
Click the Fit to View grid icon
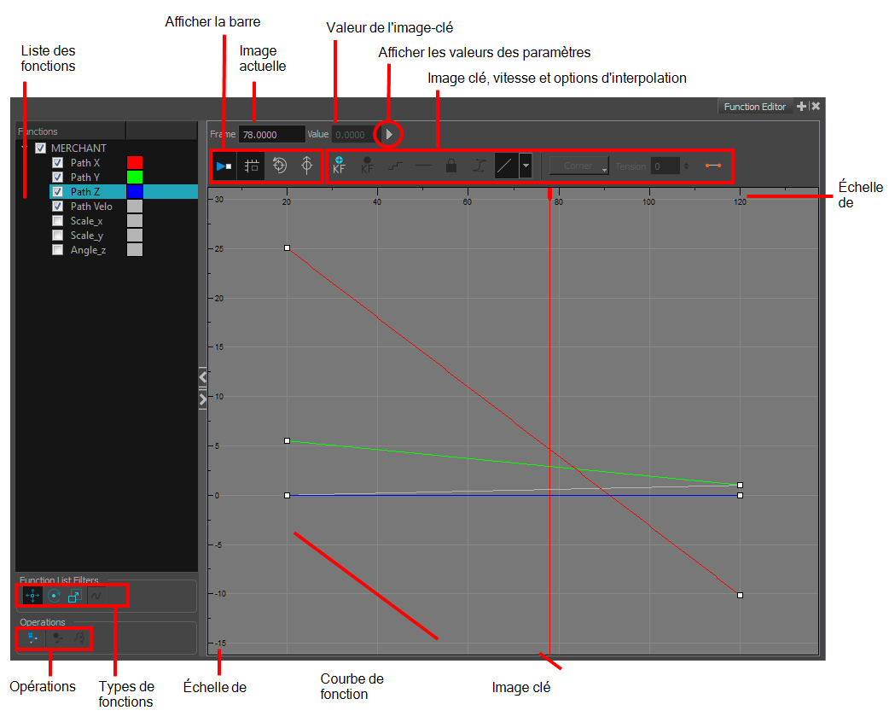[252, 166]
